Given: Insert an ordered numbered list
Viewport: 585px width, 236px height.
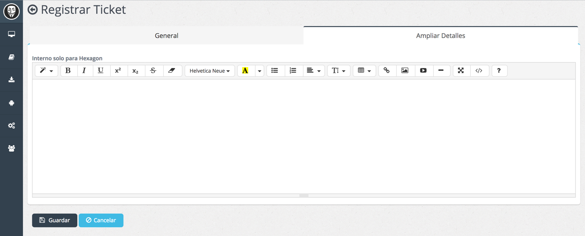Looking at the screenshot, I should 293,71.
